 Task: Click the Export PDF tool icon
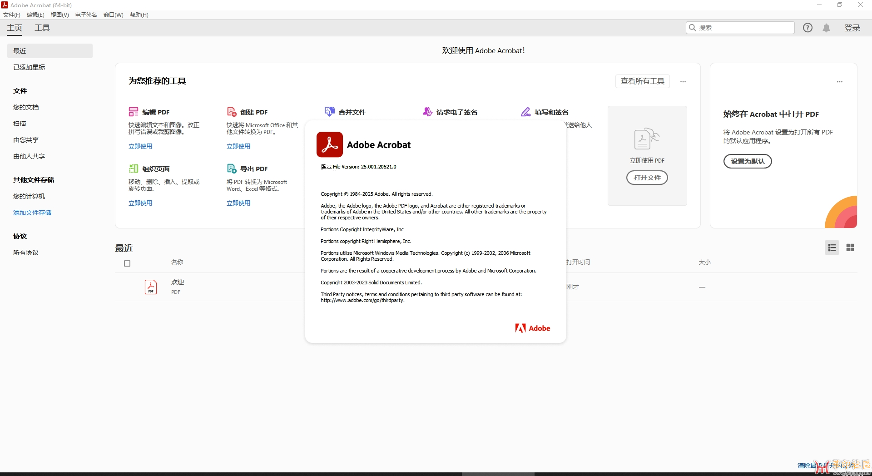232,169
